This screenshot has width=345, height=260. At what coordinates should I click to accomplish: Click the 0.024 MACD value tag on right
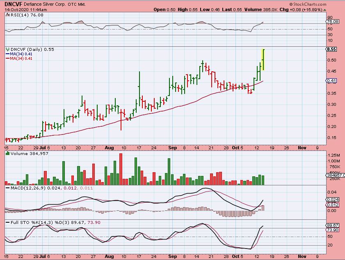[333, 200]
